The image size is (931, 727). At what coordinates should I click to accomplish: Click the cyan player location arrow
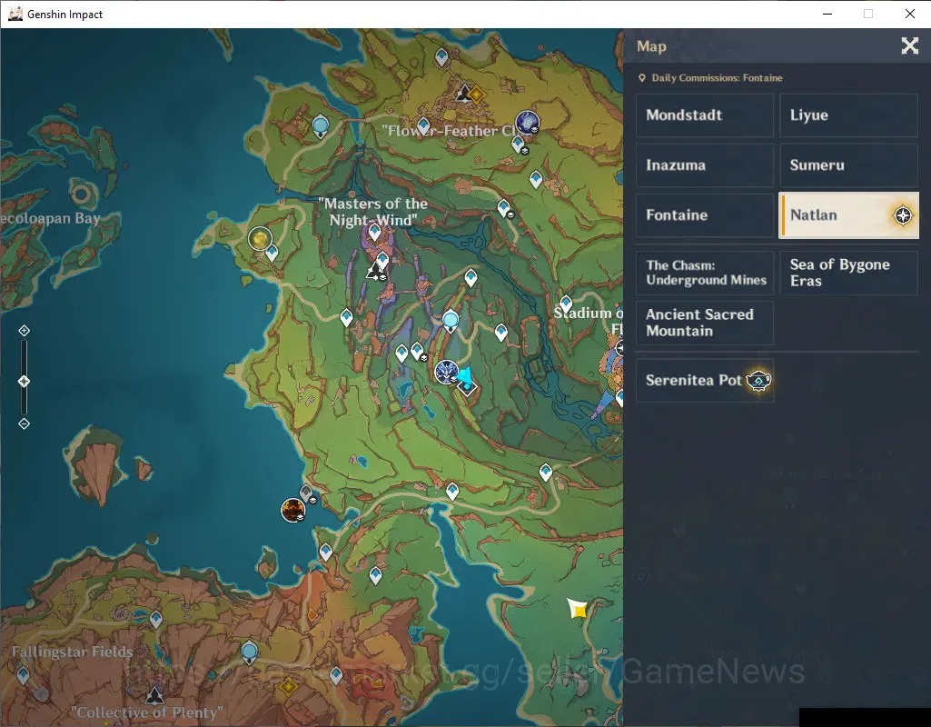click(x=464, y=376)
